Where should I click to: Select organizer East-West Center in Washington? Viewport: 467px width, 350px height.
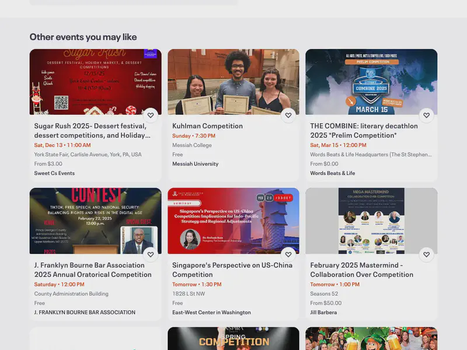[211, 313]
